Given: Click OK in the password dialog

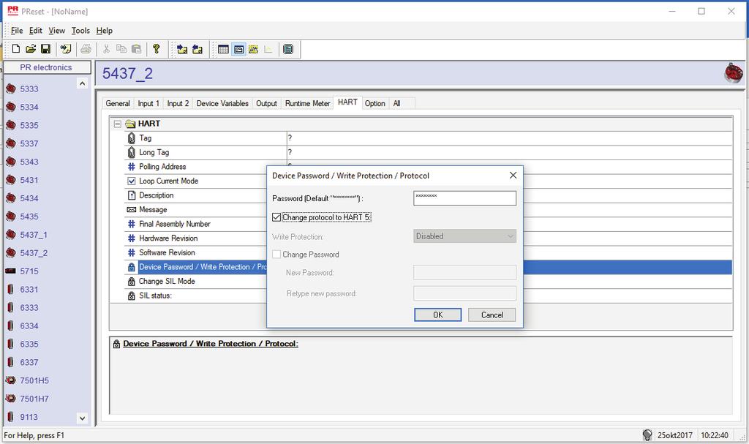Looking at the screenshot, I should pos(437,315).
